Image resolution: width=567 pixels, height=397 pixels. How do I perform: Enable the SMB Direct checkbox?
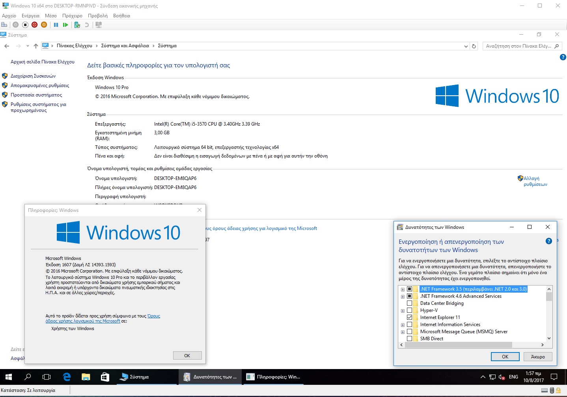[x=409, y=339]
